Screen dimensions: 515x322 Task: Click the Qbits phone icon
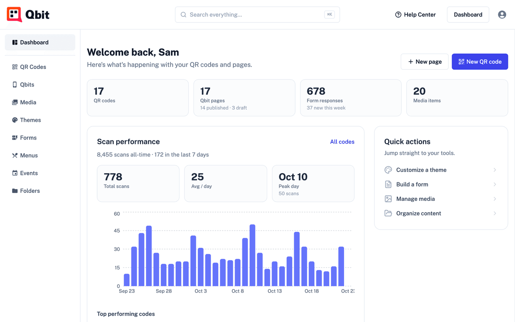tap(15, 85)
